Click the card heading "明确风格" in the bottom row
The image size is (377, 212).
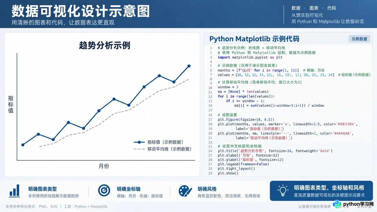coord(207,189)
